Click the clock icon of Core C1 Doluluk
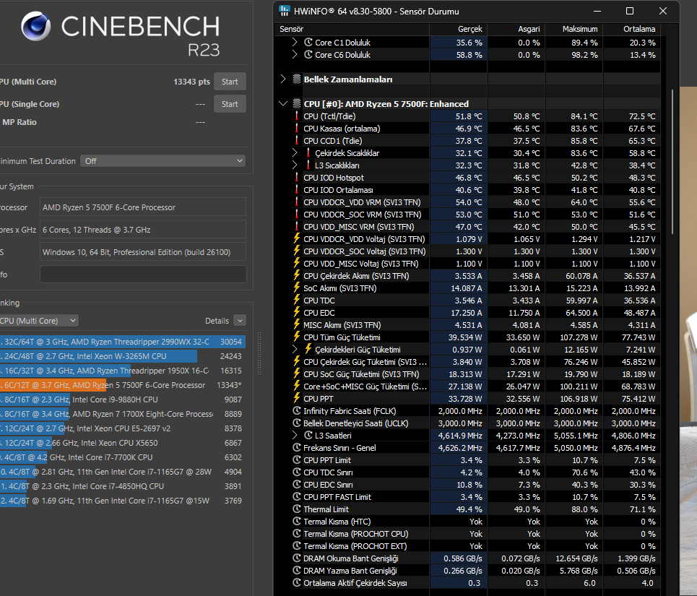This screenshot has height=596, width=697. 308,42
